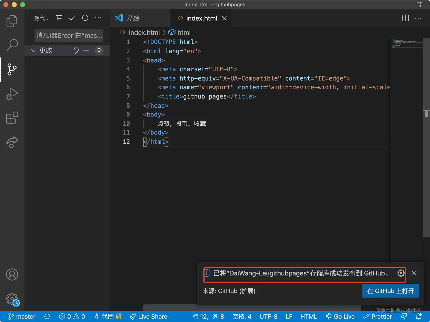Open notification settings gear
Screen dimensions: 430x322
tap(401, 273)
